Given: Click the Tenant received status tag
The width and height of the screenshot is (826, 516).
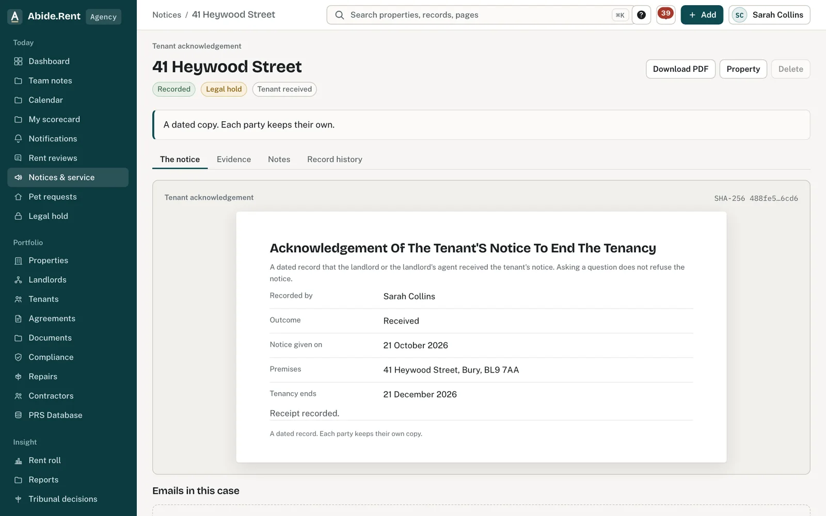Looking at the screenshot, I should tap(284, 89).
